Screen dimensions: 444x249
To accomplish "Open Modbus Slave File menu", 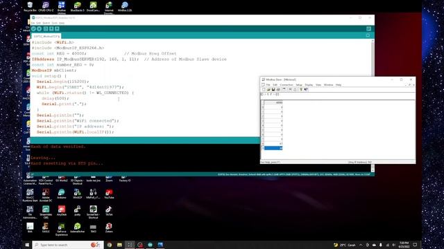I will [268, 84].
